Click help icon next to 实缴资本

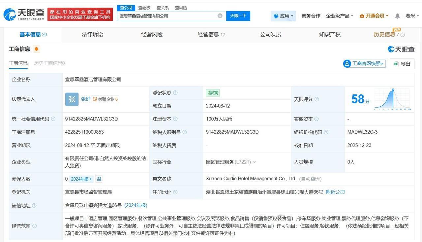(x=316, y=119)
